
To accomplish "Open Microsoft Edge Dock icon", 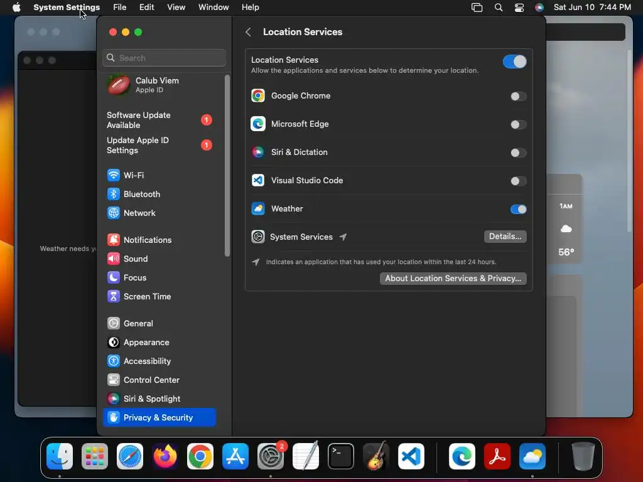I will pyautogui.click(x=462, y=456).
